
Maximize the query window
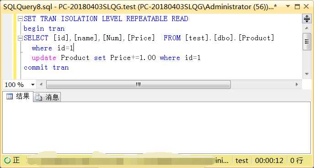click(x=298, y=6)
